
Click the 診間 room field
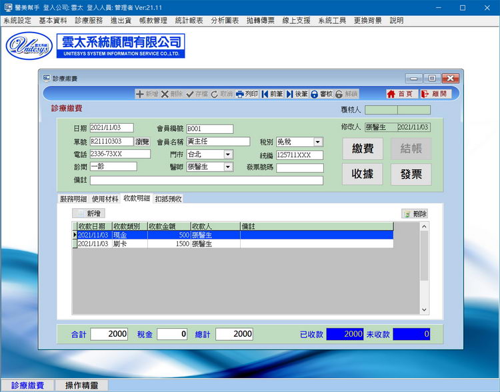pos(113,166)
